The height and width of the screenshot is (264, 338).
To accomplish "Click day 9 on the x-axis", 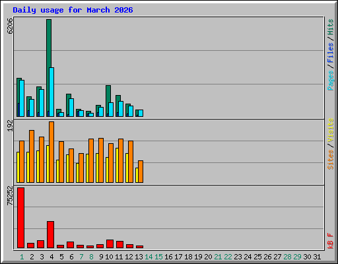I will point(101,257).
